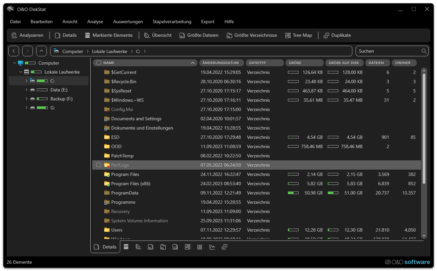Open the Auswertungen menu
The height and width of the screenshot is (271, 437).
128,22
